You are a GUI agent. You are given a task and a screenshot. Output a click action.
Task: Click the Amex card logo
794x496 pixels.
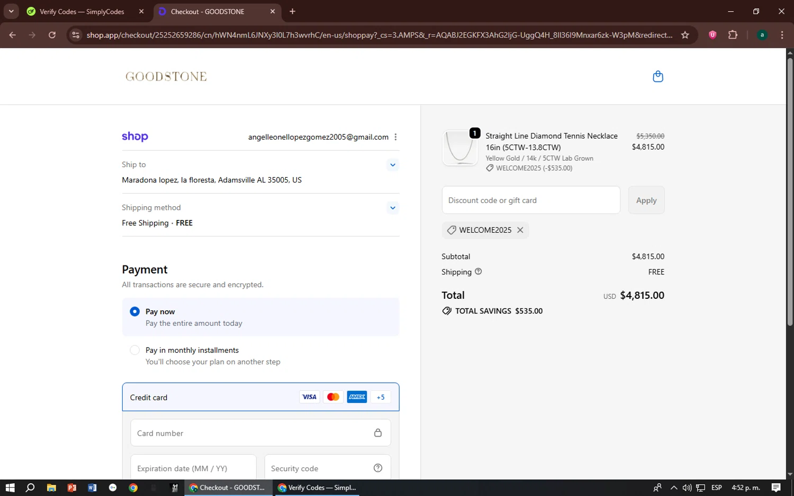coord(357,397)
